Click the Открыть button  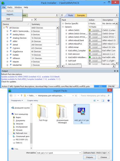[90, 157]
